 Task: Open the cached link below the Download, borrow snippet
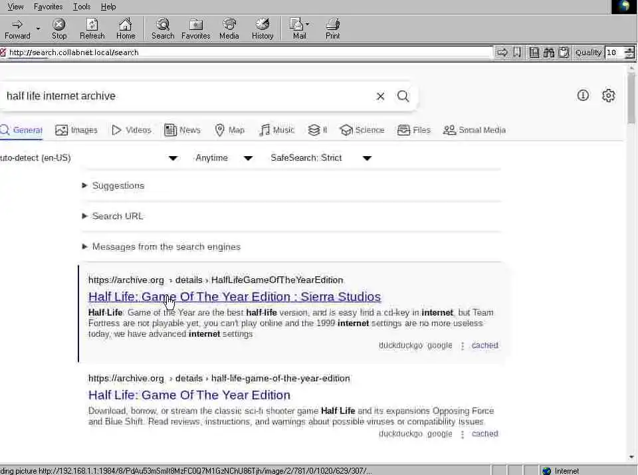click(x=484, y=434)
